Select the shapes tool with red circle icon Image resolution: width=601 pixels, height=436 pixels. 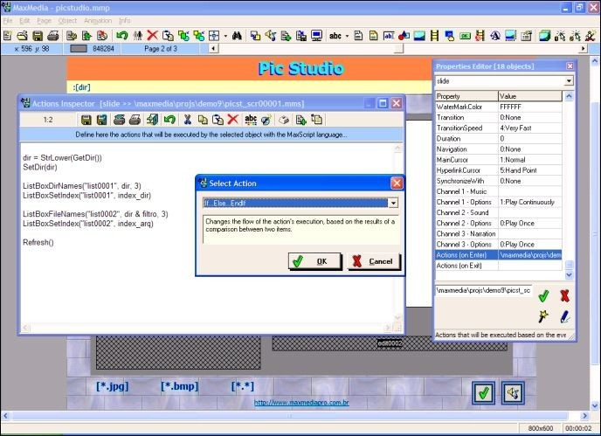pos(404,36)
